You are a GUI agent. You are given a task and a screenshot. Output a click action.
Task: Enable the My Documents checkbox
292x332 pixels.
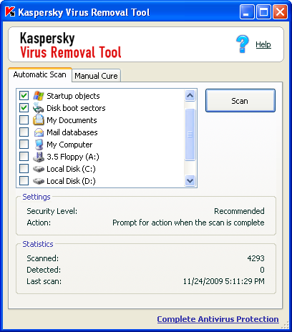coord(24,120)
